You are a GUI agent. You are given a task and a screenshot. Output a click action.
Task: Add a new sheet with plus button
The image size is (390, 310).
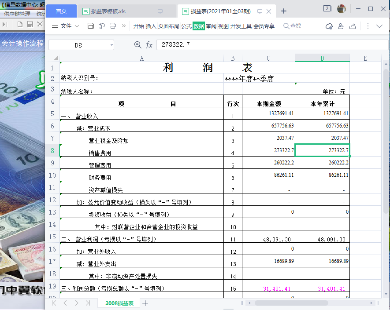click(x=145, y=303)
